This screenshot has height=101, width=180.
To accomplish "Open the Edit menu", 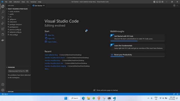I will [x=10, y=2].
